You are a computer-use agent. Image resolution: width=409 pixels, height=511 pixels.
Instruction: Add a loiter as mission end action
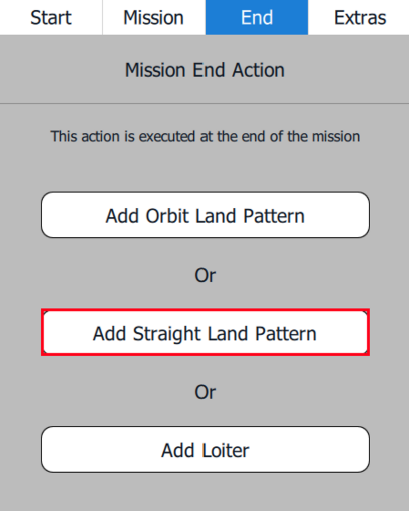[x=205, y=449]
